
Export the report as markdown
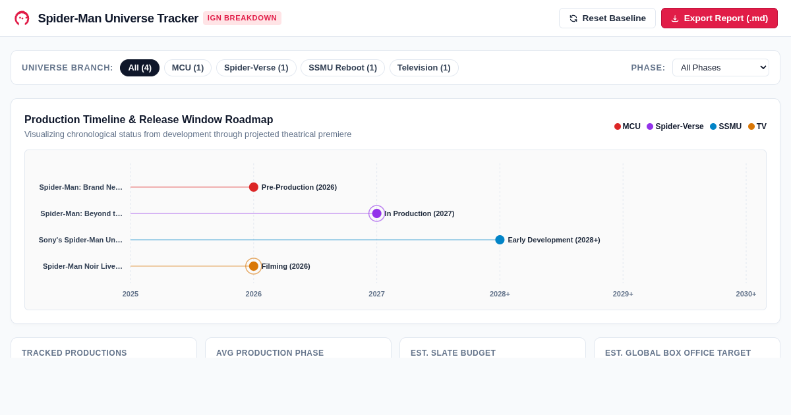719,18
